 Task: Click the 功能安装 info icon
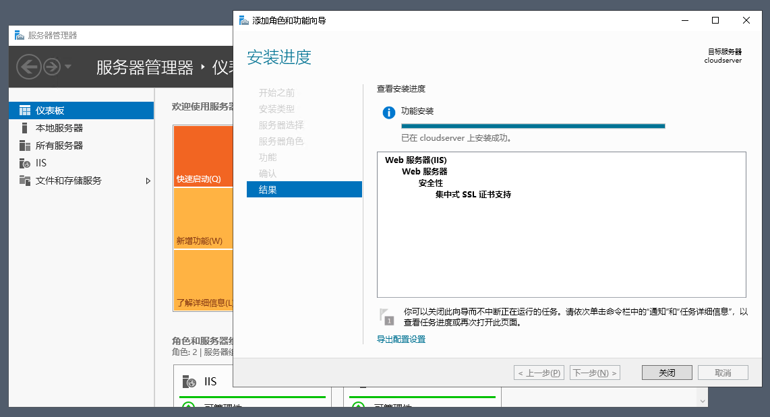pyautogui.click(x=388, y=113)
